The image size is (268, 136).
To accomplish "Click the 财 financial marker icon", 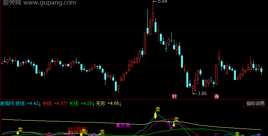I will tap(174, 97).
